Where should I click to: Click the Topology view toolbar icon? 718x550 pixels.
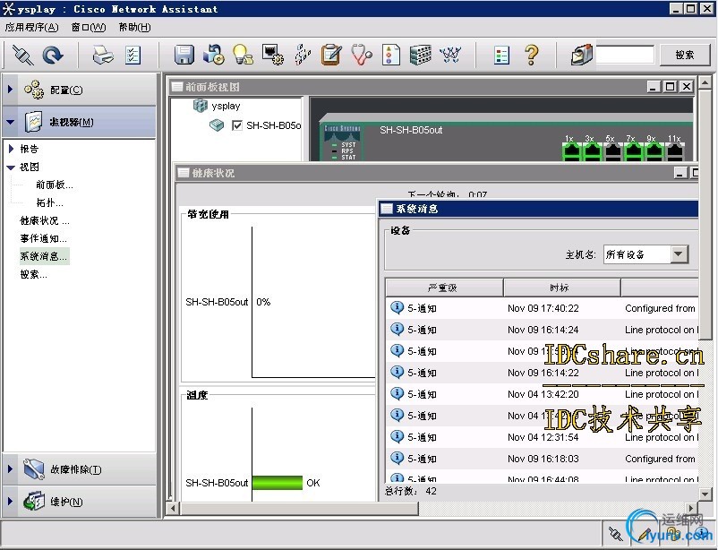click(450, 55)
